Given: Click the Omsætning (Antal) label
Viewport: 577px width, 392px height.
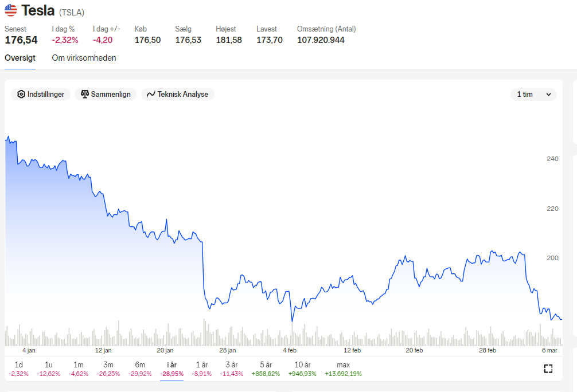Looking at the screenshot, I should [x=326, y=29].
